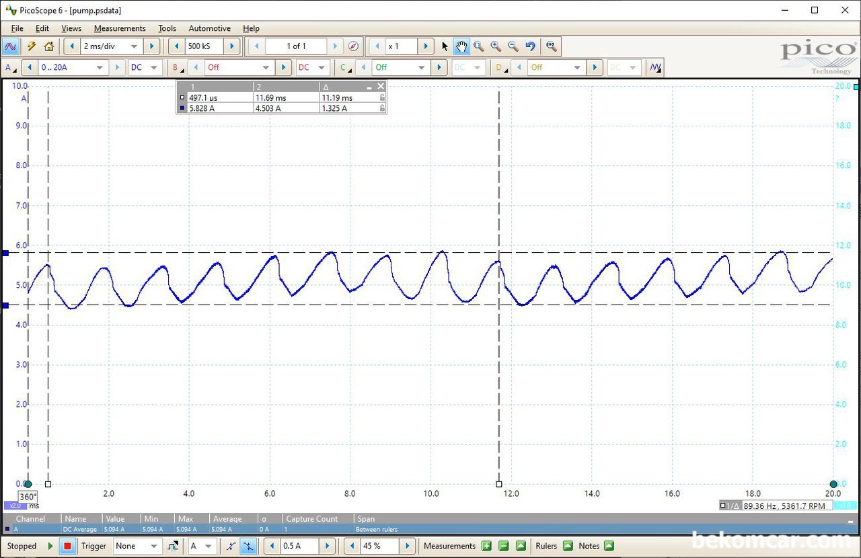Select Scope Mode waveform icon

10,46
